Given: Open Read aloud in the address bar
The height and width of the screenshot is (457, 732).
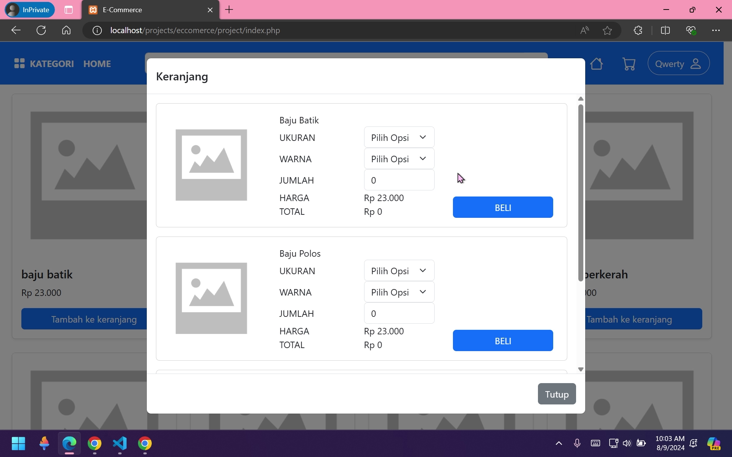Looking at the screenshot, I should [584, 30].
